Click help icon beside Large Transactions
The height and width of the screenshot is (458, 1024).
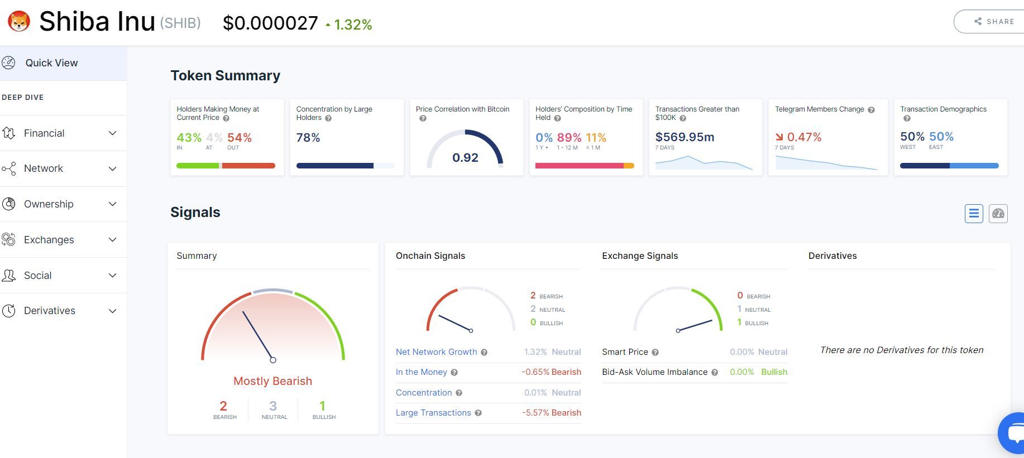(478, 413)
